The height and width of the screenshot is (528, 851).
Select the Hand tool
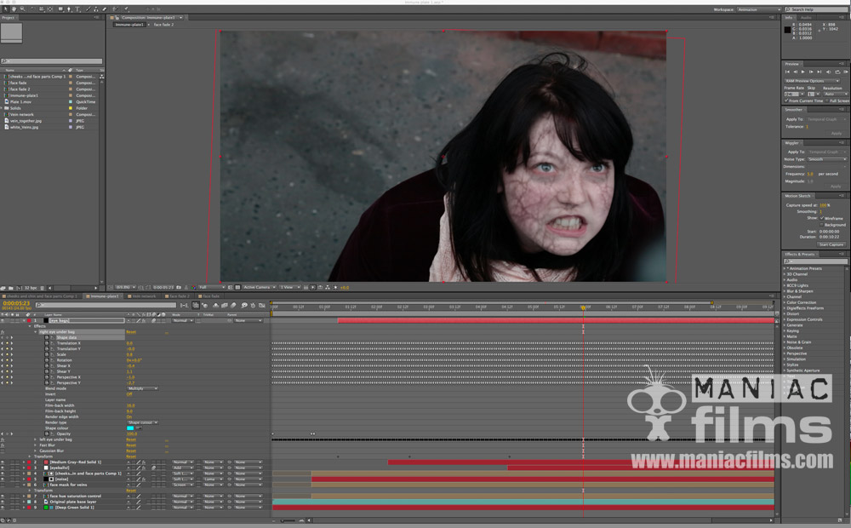point(14,9)
